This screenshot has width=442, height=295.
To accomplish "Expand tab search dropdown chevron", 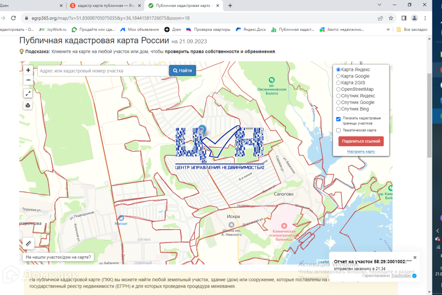I will pyautogui.click(x=379, y=5).
